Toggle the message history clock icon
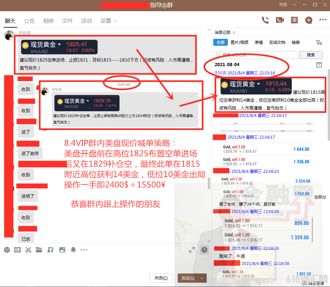This screenshot has width=330, height=287. 204,250
